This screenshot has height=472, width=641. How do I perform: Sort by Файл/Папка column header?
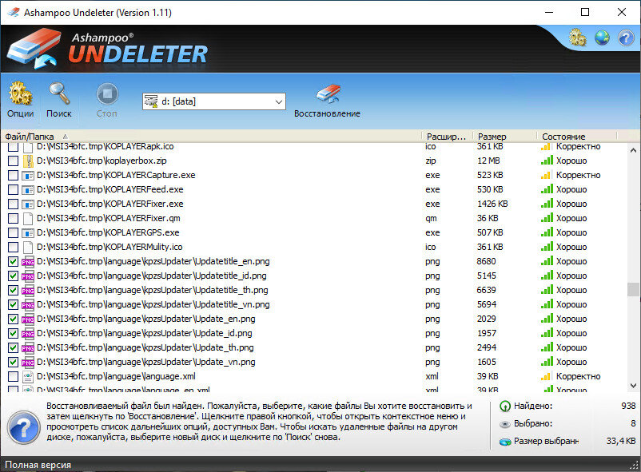[210, 137]
